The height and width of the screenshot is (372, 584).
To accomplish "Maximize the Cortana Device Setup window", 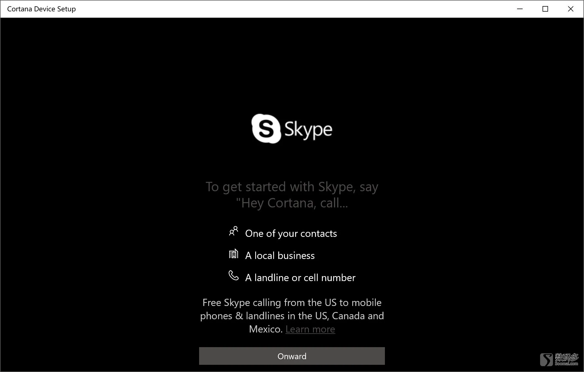I will click(x=545, y=9).
